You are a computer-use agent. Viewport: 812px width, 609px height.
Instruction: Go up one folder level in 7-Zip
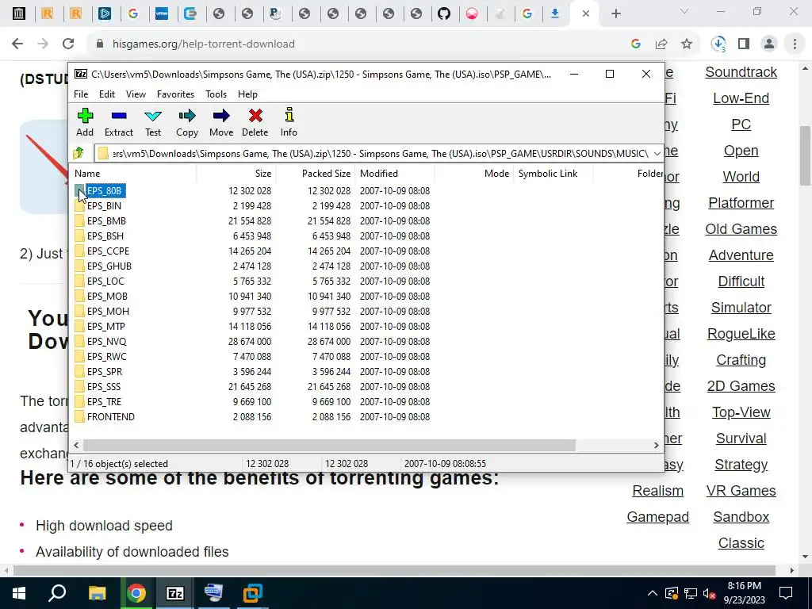pos(79,153)
